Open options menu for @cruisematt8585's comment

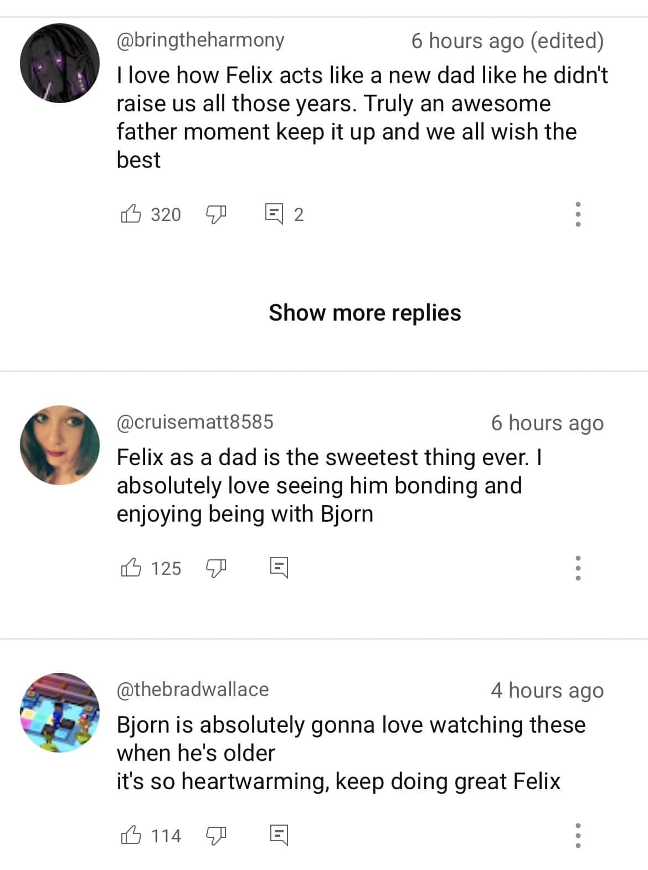coord(578,568)
